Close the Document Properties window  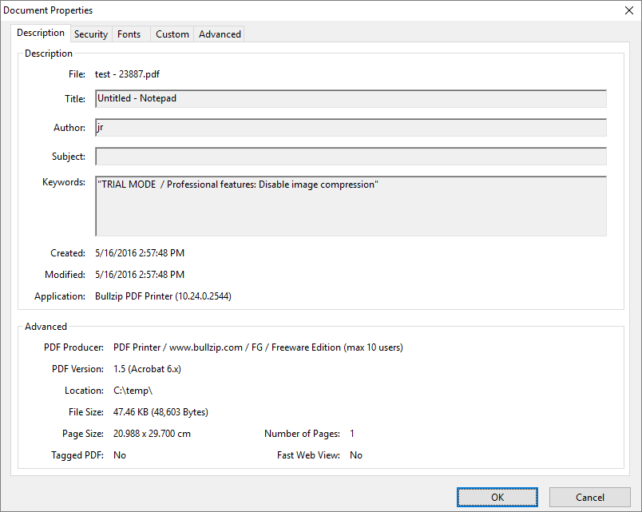point(629,10)
